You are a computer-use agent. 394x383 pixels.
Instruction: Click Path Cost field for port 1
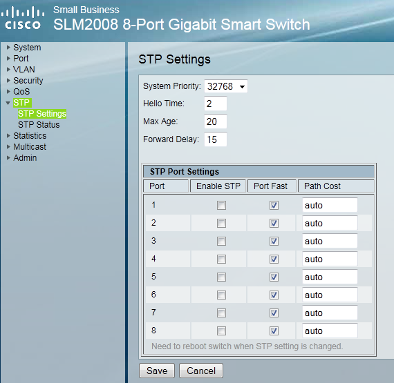pyautogui.click(x=330, y=205)
